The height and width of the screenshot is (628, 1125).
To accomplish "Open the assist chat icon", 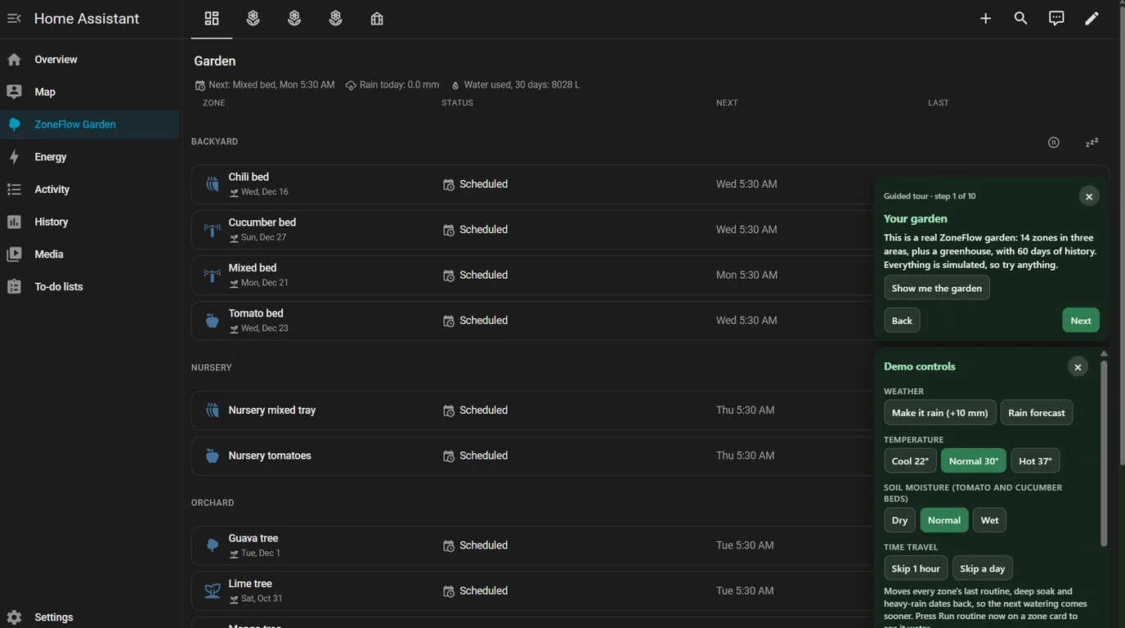I will [1056, 18].
